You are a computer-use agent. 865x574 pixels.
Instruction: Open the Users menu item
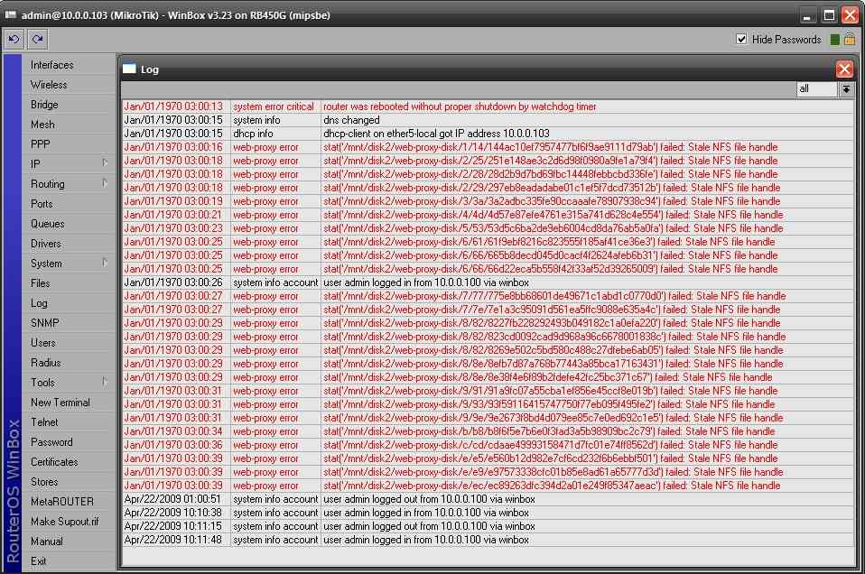[43, 342]
